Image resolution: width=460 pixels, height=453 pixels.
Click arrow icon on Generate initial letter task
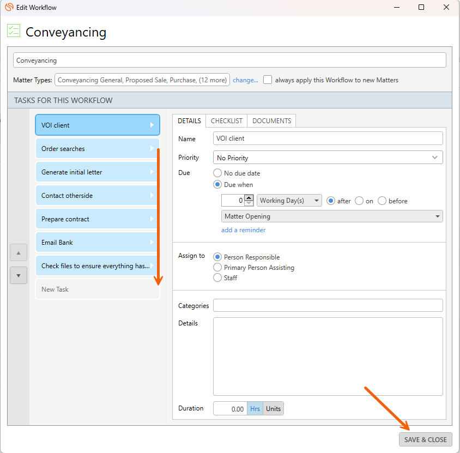point(152,172)
